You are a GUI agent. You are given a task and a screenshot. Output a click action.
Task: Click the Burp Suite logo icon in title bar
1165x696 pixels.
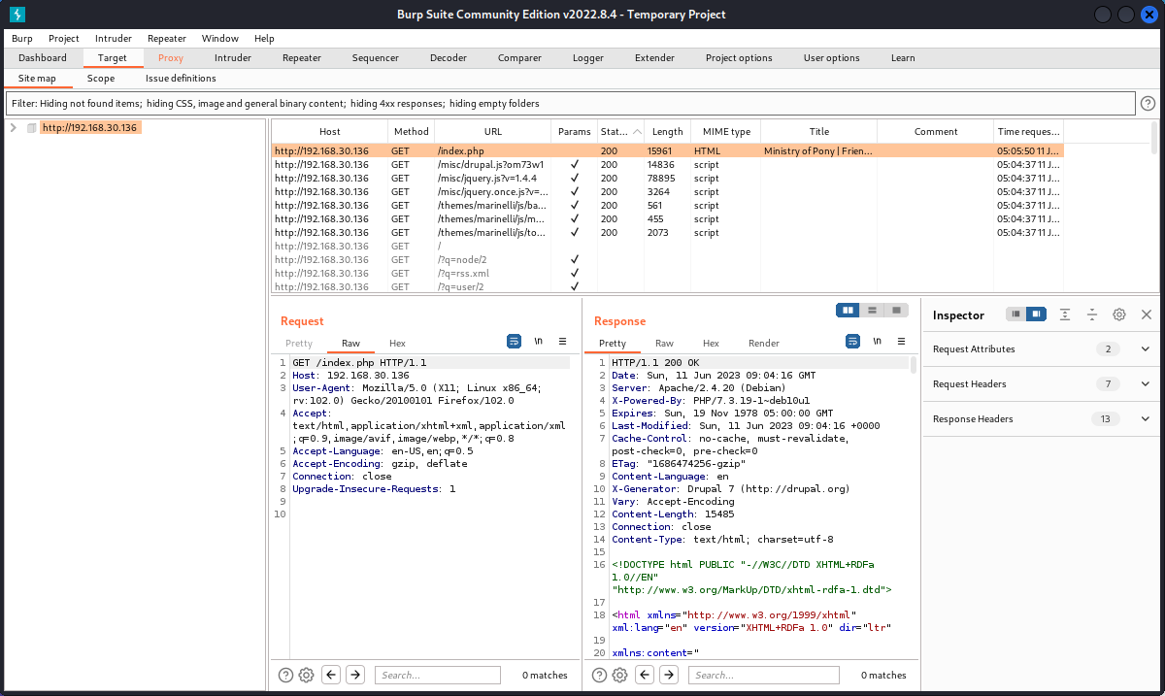point(17,14)
